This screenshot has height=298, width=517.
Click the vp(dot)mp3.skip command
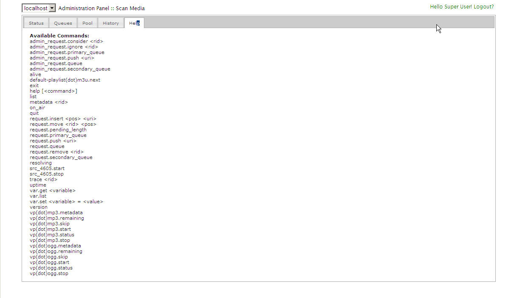pyautogui.click(x=50, y=224)
